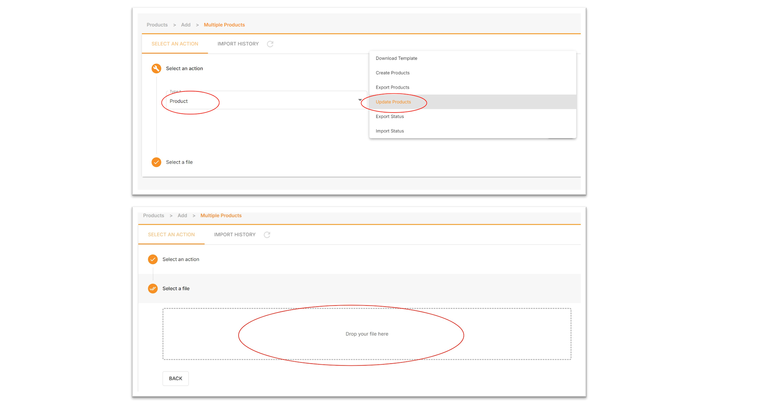Click the BACK button
The width and height of the screenshot is (757, 407).
(176, 379)
